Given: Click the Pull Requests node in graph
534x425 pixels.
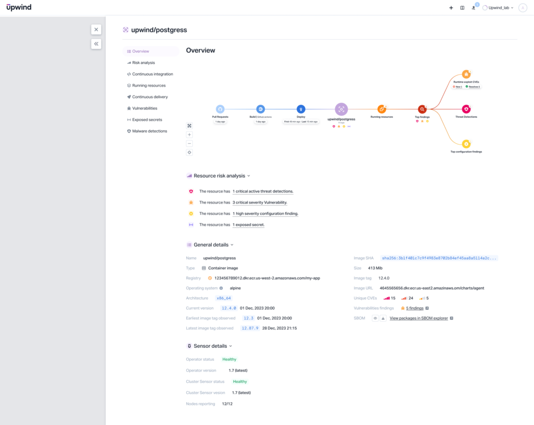Looking at the screenshot, I should [220, 110].
